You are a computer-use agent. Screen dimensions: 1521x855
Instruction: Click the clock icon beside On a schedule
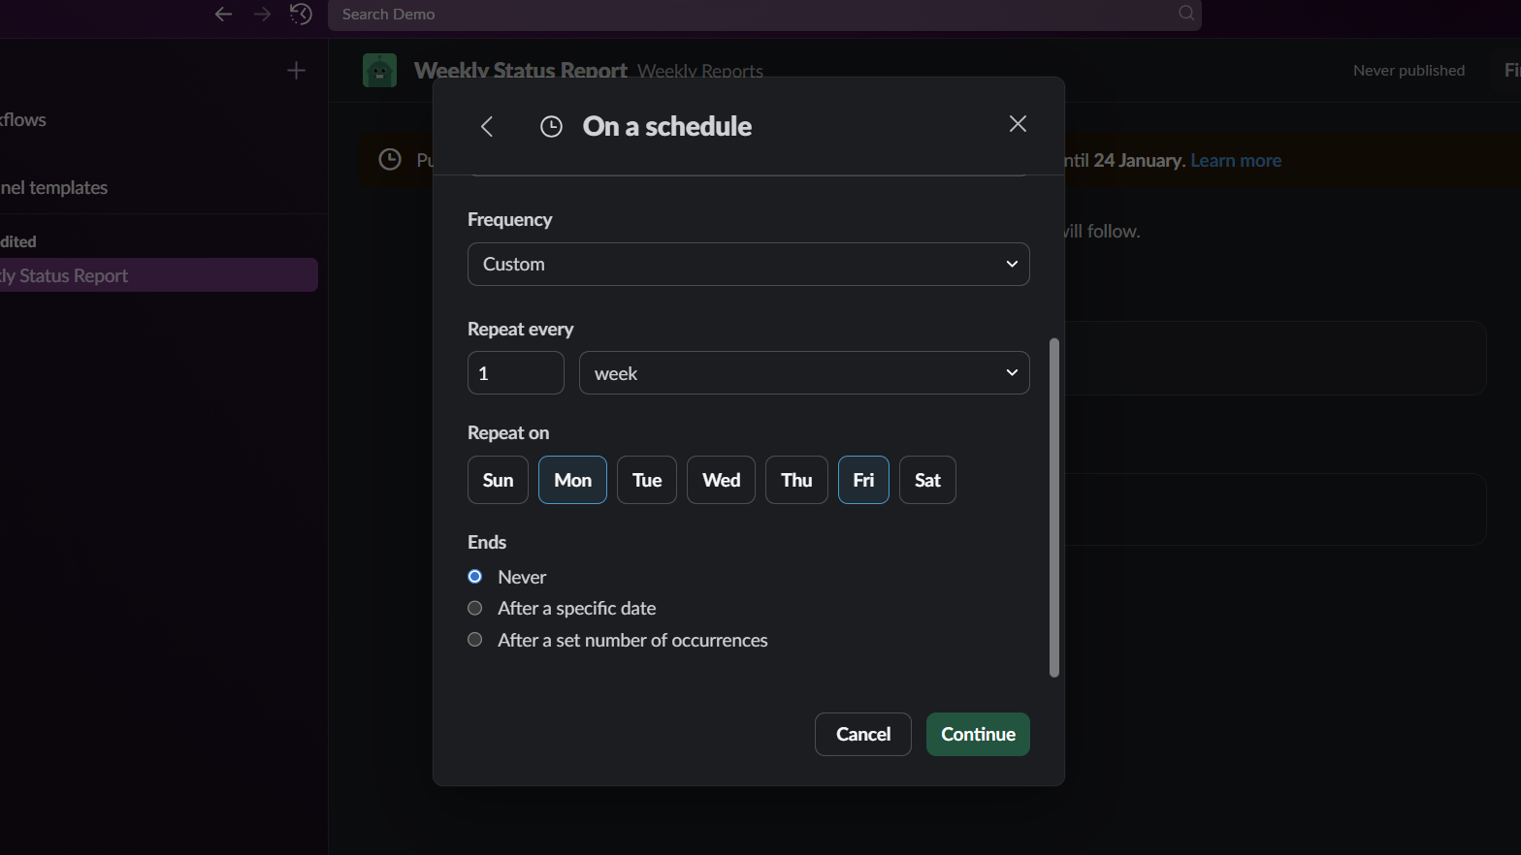click(551, 127)
